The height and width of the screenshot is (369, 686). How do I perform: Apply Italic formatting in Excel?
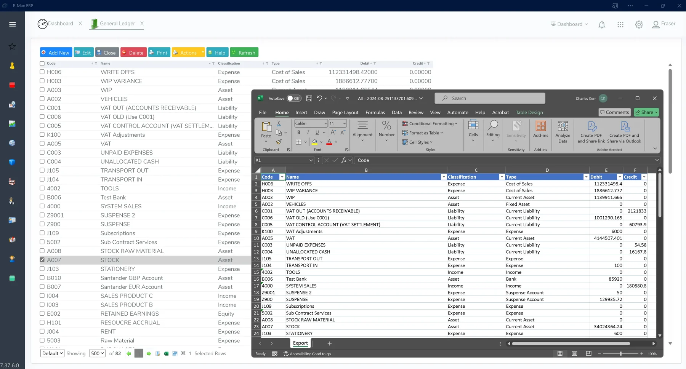(308, 133)
